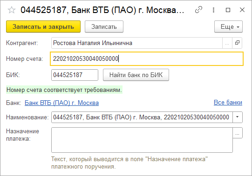
Task: Click the Наименование text field
Action: click(142, 117)
